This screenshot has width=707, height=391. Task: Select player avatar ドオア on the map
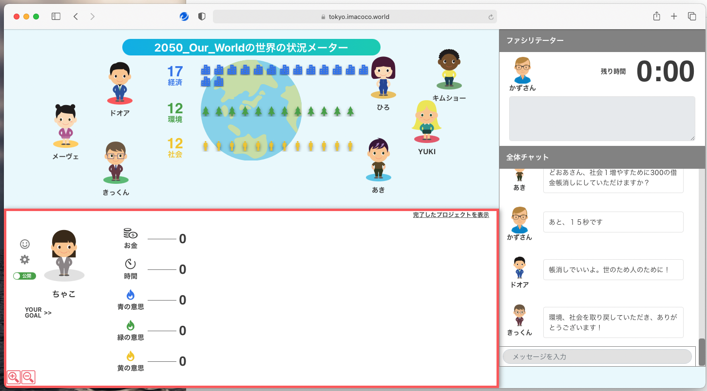tap(119, 83)
